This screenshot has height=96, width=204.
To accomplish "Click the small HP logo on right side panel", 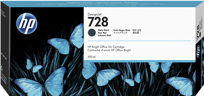I will 198,51.
